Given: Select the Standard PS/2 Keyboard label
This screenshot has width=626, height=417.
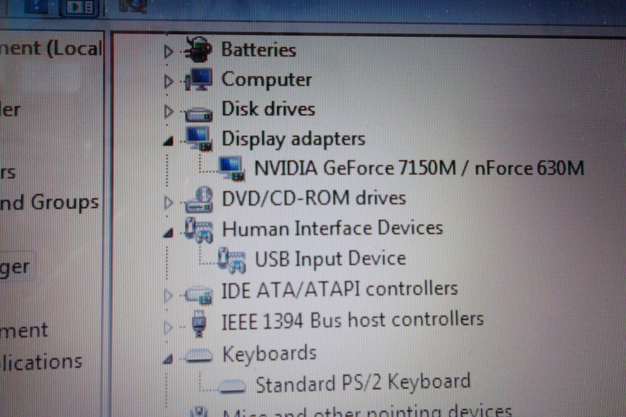Looking at the screenshot, I should [x=363, y=383].
